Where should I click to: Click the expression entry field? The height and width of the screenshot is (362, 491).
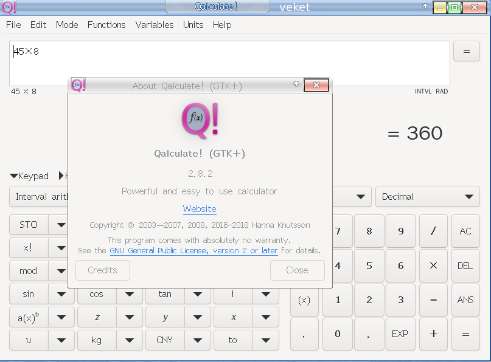pos(229,63)
